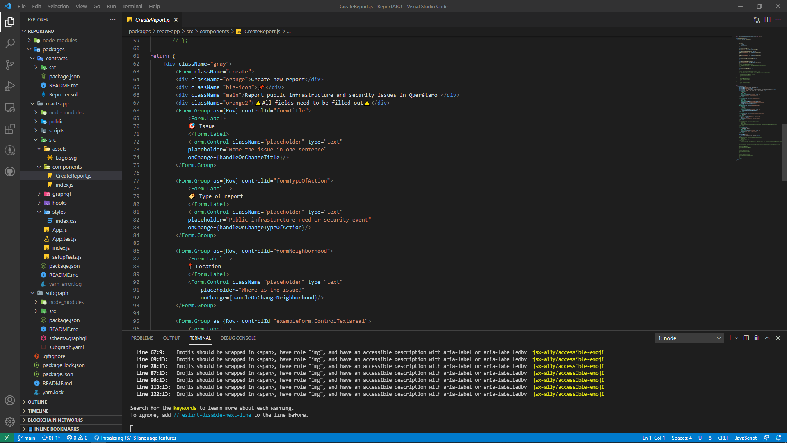The image size is (787, 443).
Task: Change language mode JavaScript in status bar
Action: tap(746, 438)
